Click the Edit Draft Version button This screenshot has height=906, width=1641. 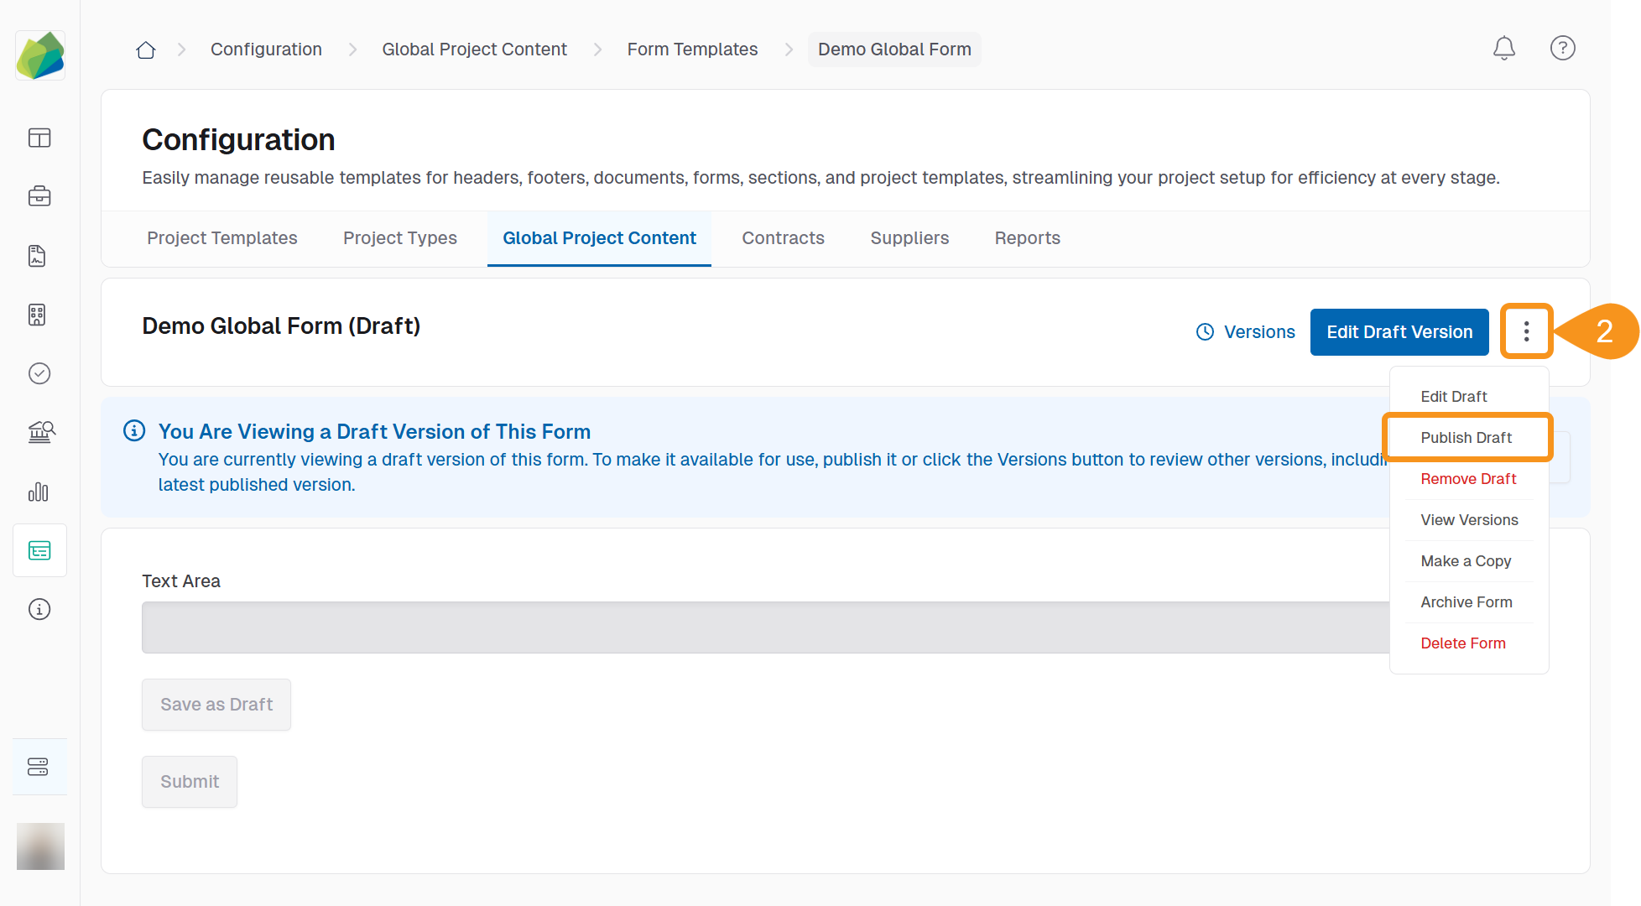point(1399,332)
